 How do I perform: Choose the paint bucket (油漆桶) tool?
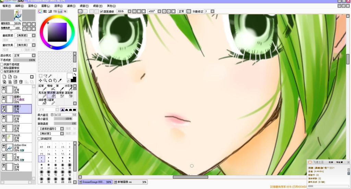[x=42, y=101]
